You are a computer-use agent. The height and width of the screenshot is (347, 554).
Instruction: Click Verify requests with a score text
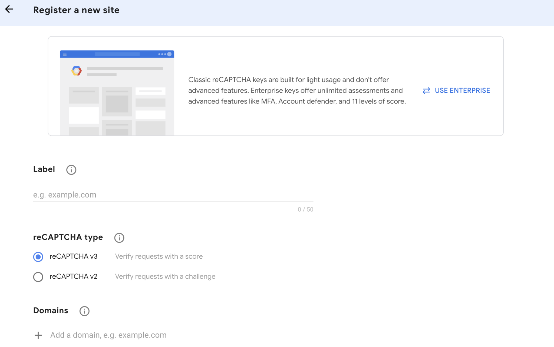[159, 256]
